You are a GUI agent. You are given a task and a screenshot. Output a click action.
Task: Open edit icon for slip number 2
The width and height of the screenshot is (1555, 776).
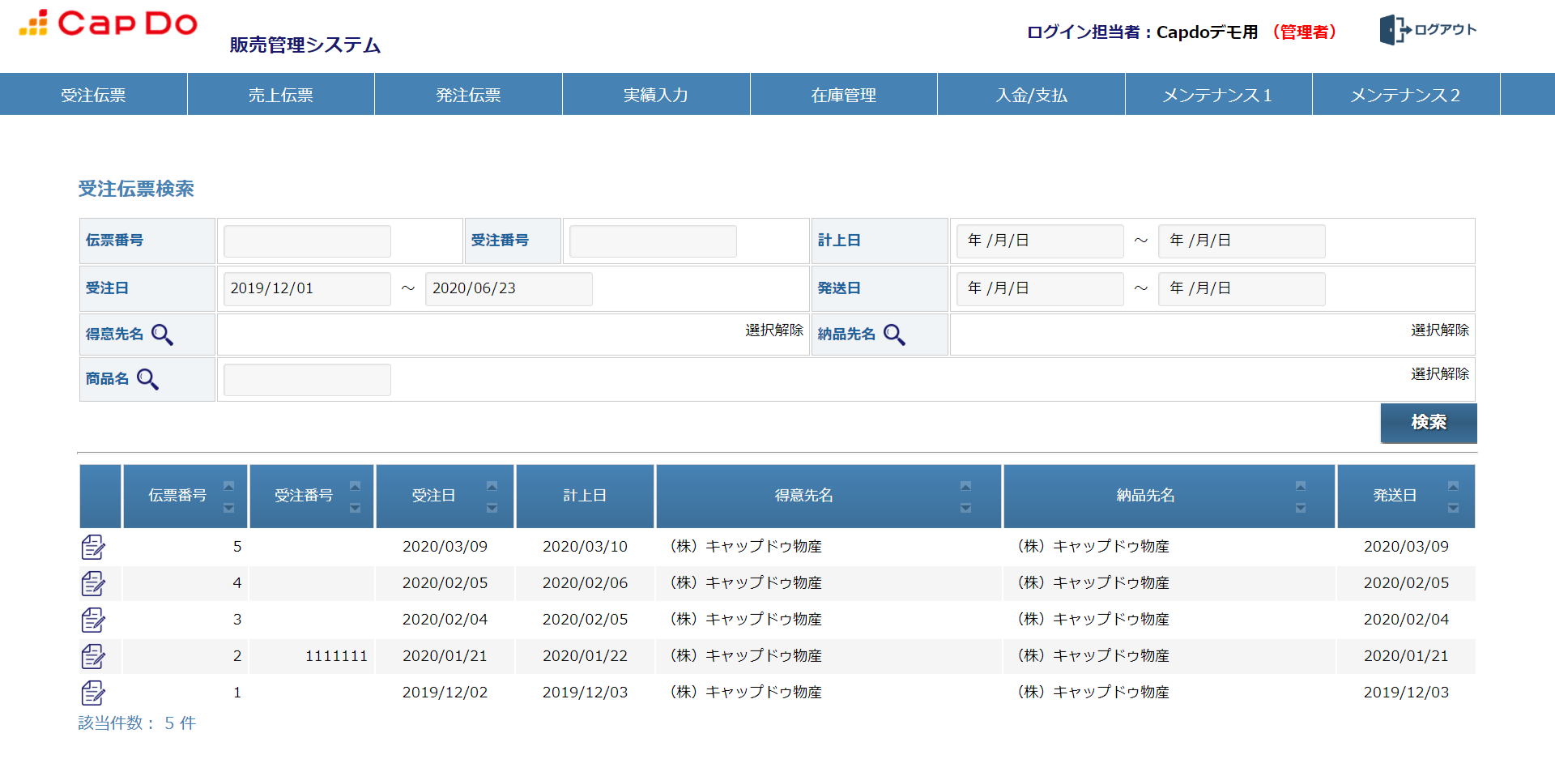93,656
